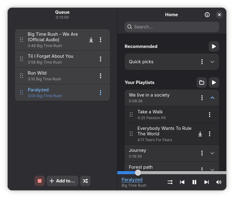The height and width of the screenshot is (198, 234).
Task: Skip to next track
Action: (x=207, y=182)
